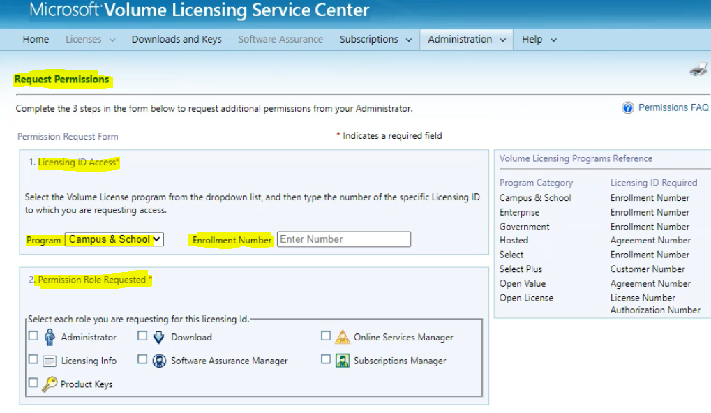Click the Authorization Number text
Image resolution: width=711 pixels, height=413 pixels.
[x=655, y=310]
